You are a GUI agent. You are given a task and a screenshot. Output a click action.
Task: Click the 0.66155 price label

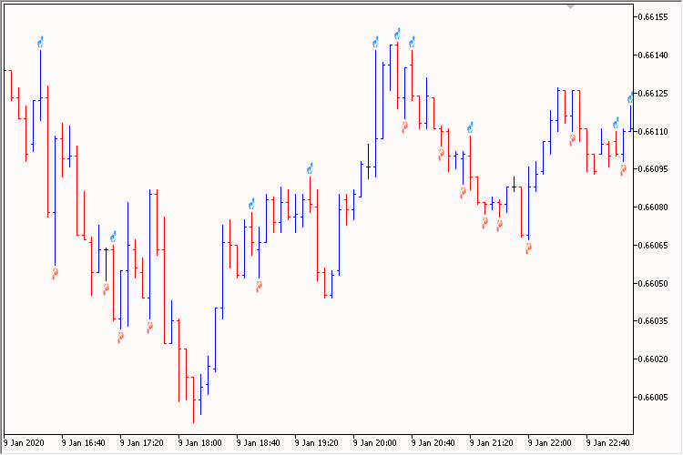click(653, 17)
